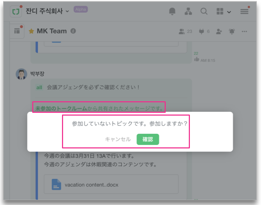Click the AM 8:15 timestamp

click(208, 60)
